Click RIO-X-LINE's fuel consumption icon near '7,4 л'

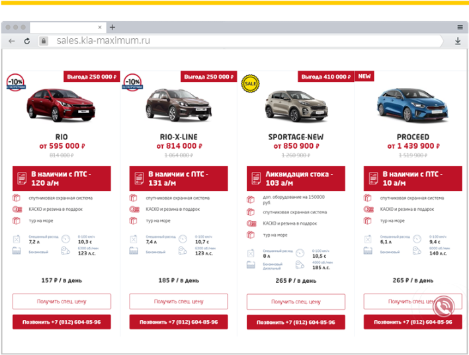pyautogui.click(x=134, y=239)
